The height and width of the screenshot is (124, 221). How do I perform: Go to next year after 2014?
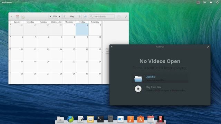point(59,17)
